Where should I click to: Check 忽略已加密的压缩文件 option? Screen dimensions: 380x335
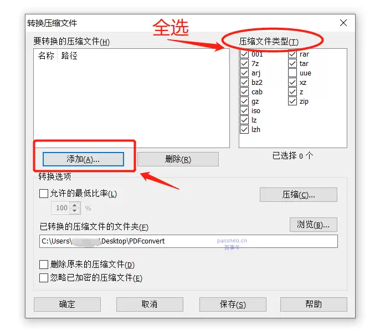[44, 278]
